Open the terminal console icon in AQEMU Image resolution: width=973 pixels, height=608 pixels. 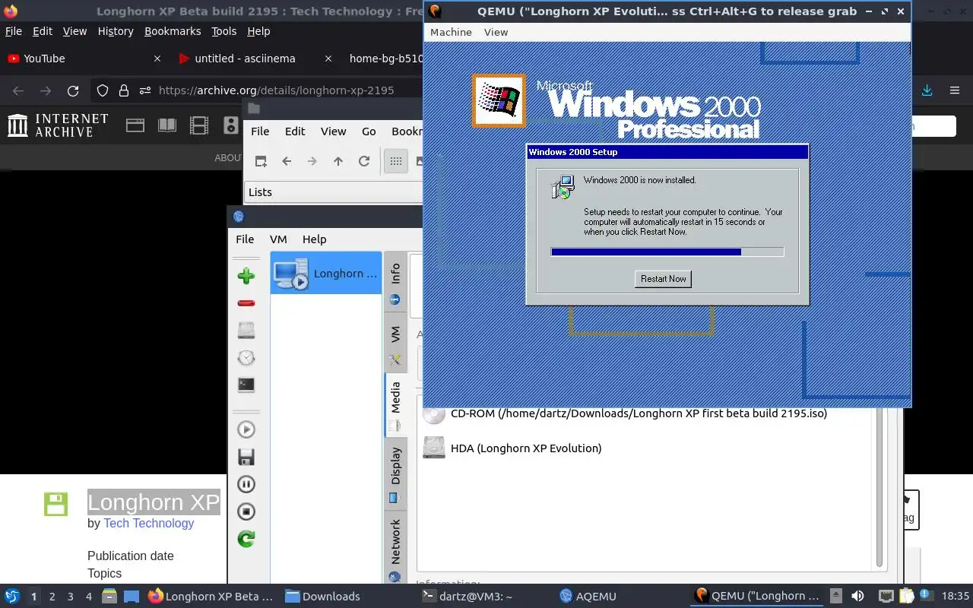(x=246, y=385)
